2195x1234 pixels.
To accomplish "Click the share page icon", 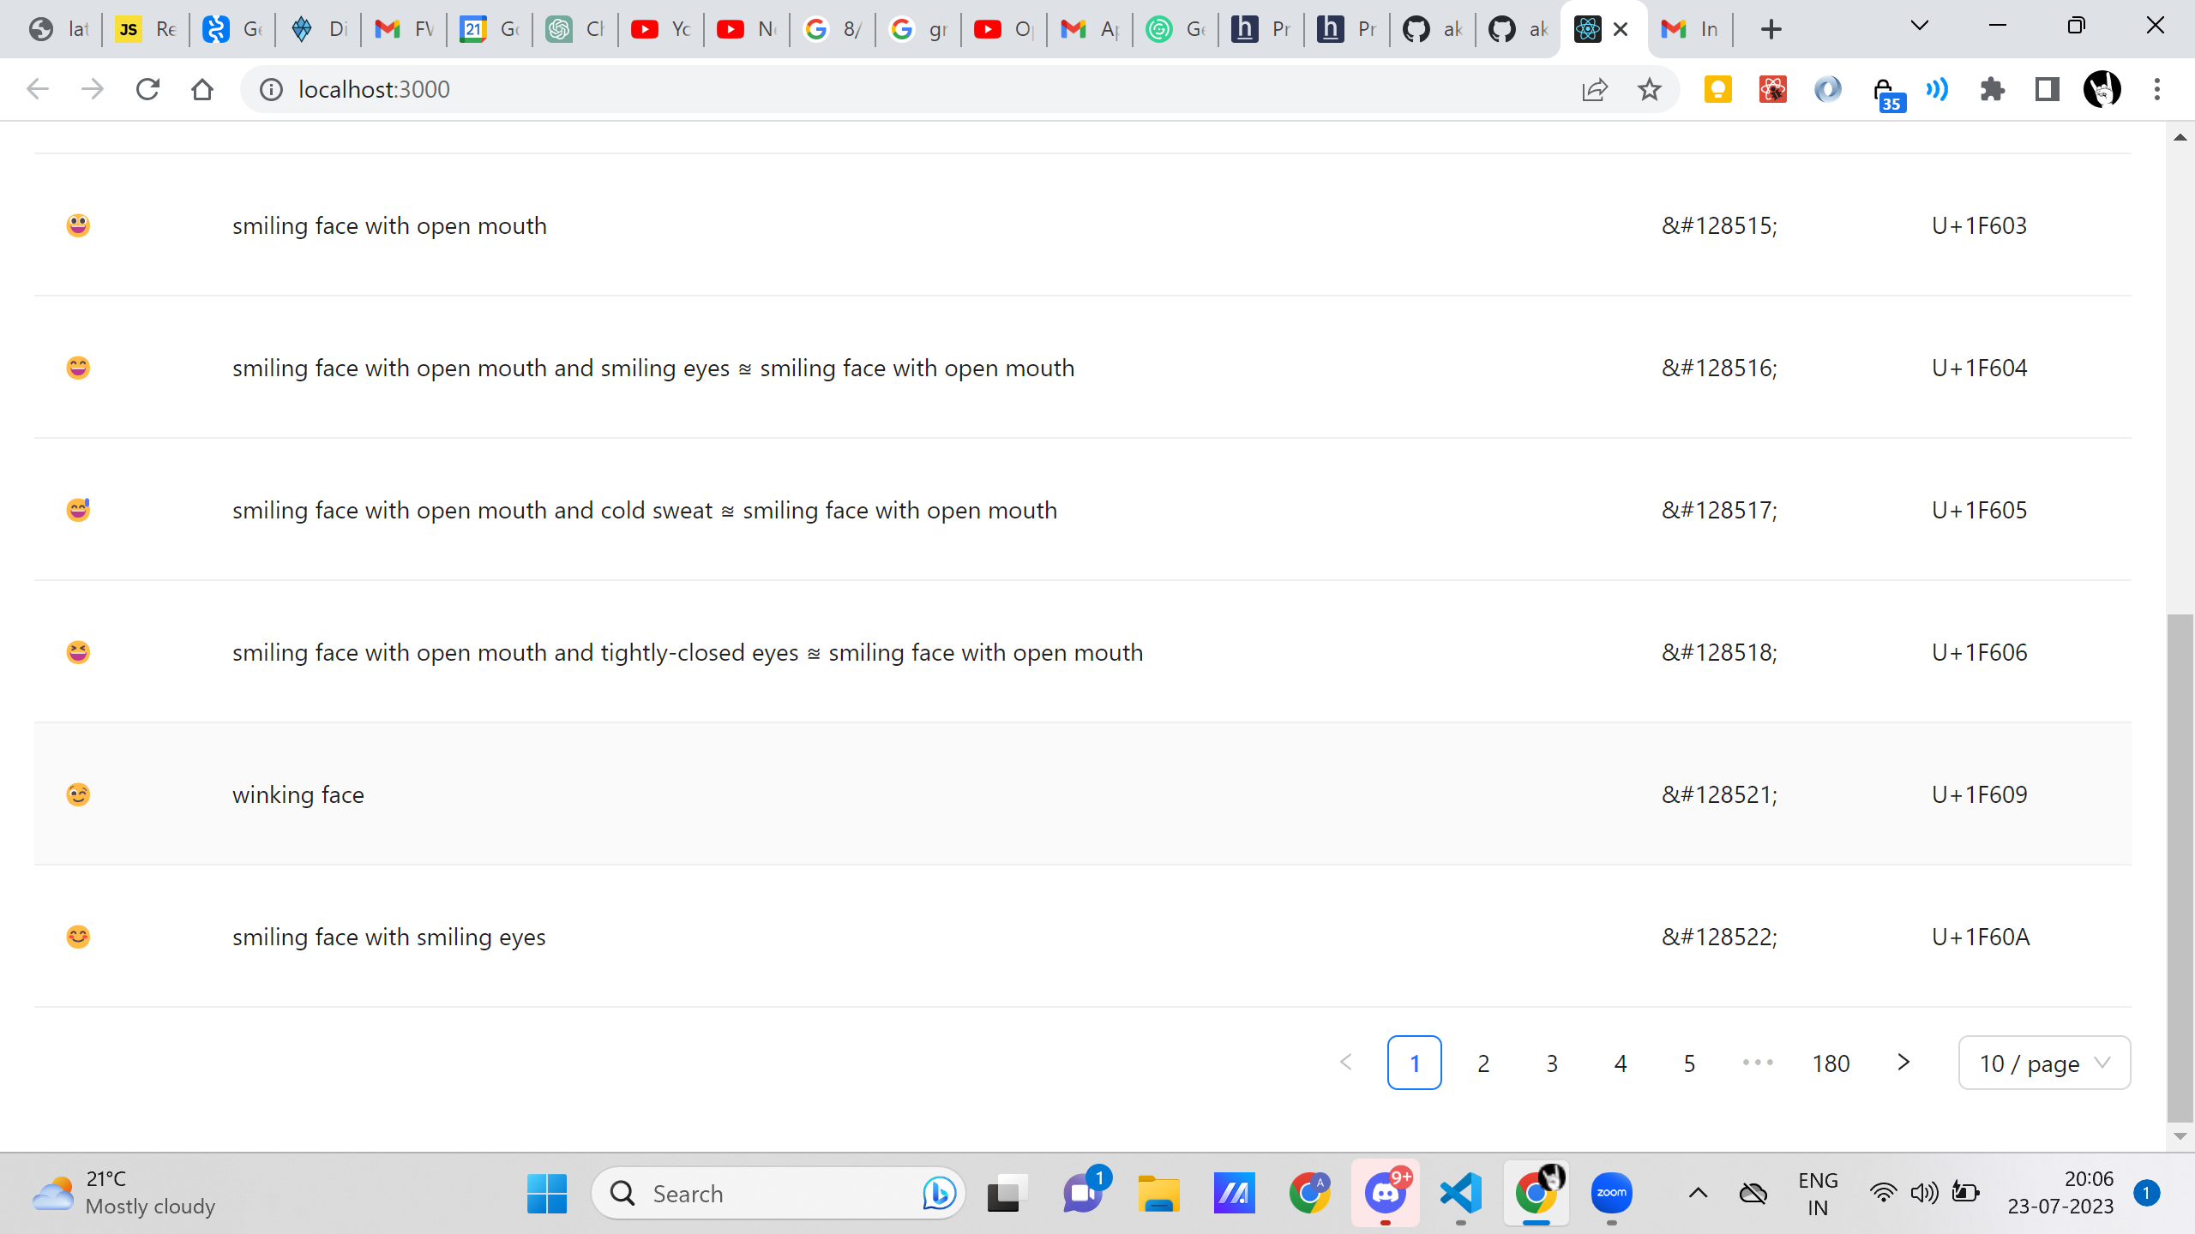I will click(x=1594, y=89).
